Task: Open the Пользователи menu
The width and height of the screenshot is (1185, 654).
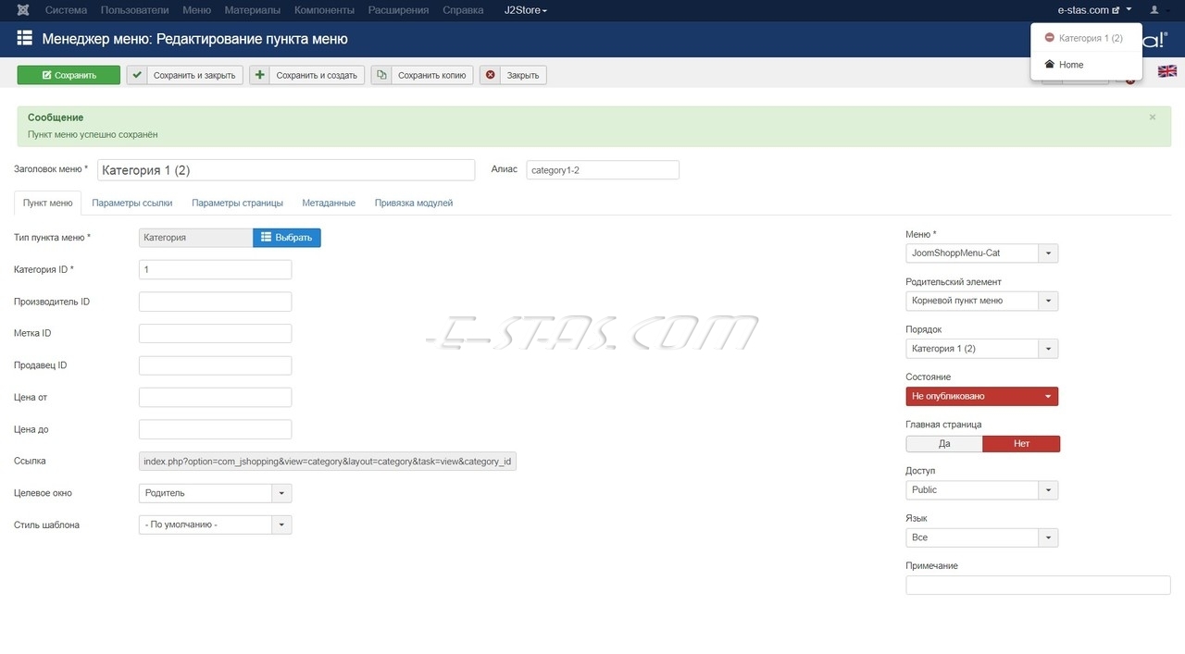Action: [x=135, y=10]
